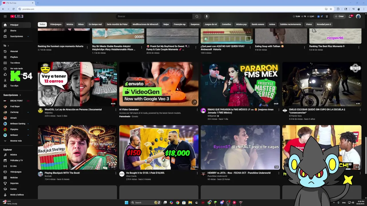This screenshot has height=206, width=367.
Task: Open Música under Explorar
Action: (16, 154)
